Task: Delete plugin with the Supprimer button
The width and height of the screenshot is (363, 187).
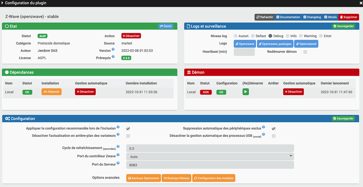Action: (x=348, y=17)
